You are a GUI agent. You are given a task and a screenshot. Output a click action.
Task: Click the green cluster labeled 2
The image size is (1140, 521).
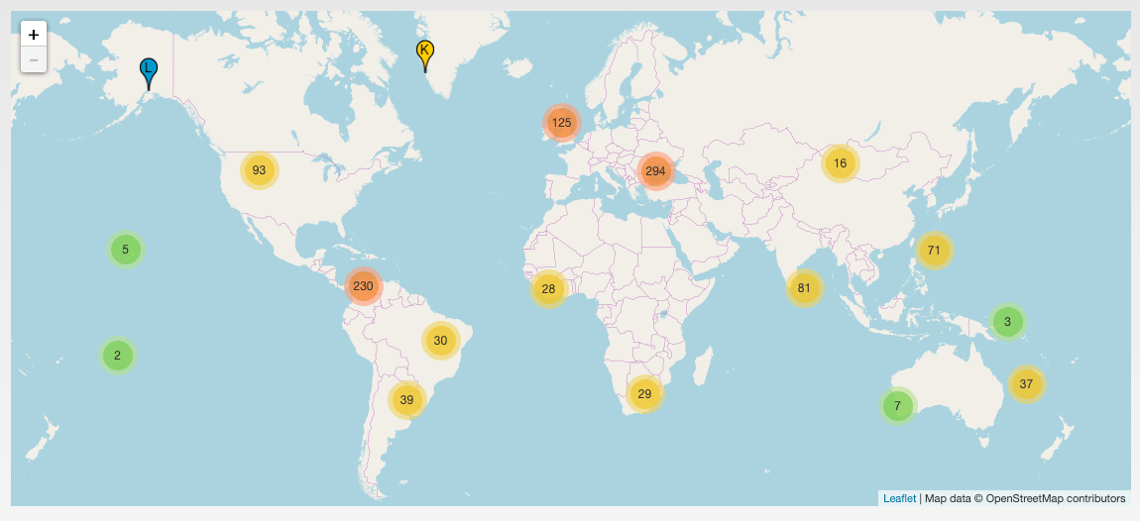tap(118, 356)
